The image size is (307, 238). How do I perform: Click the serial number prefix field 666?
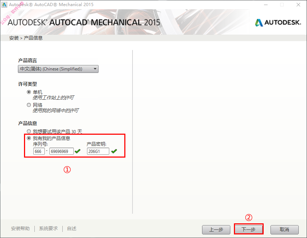tap(39, 151)
